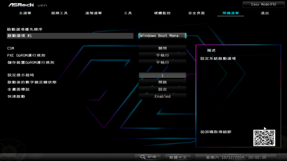Go to the 工具 tab
The height and width of the screenshot is (161, 287).
point(128,13)
